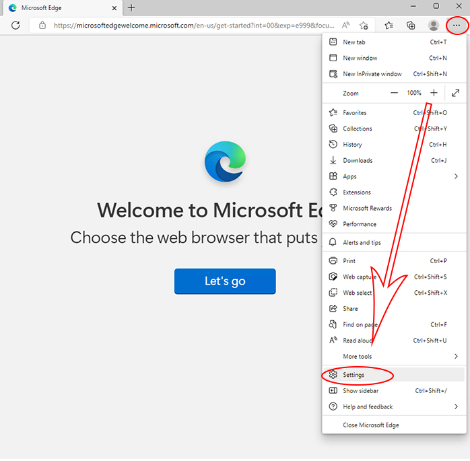This screenshot has height=461, width=470.
Task: Expand the Apps submenu arrow
Action: (x=456, y=176)
